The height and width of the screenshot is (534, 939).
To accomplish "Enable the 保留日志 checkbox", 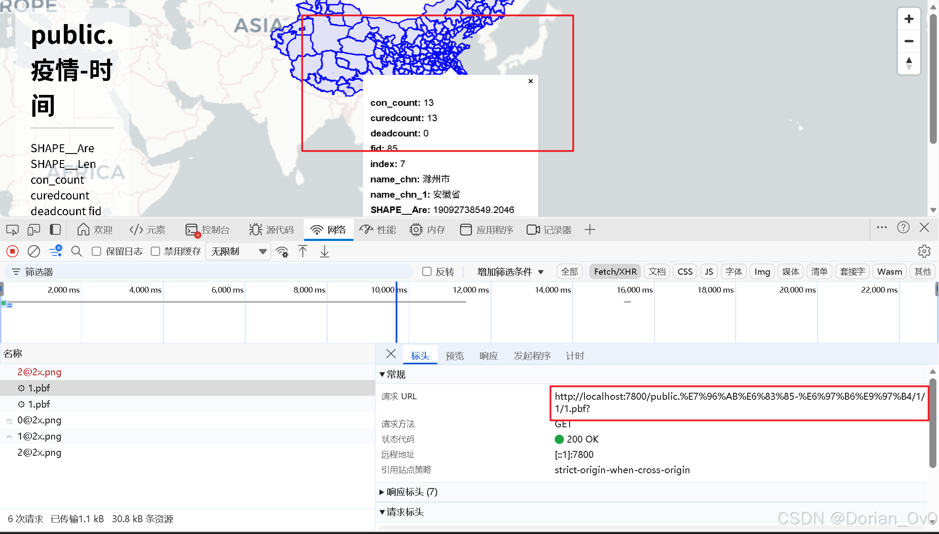I will point(97,251).
